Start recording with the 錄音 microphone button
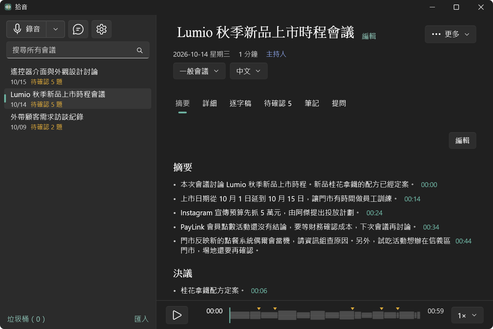Image resolution: width=493 pixels, height=329 pixels. point(26,29)
